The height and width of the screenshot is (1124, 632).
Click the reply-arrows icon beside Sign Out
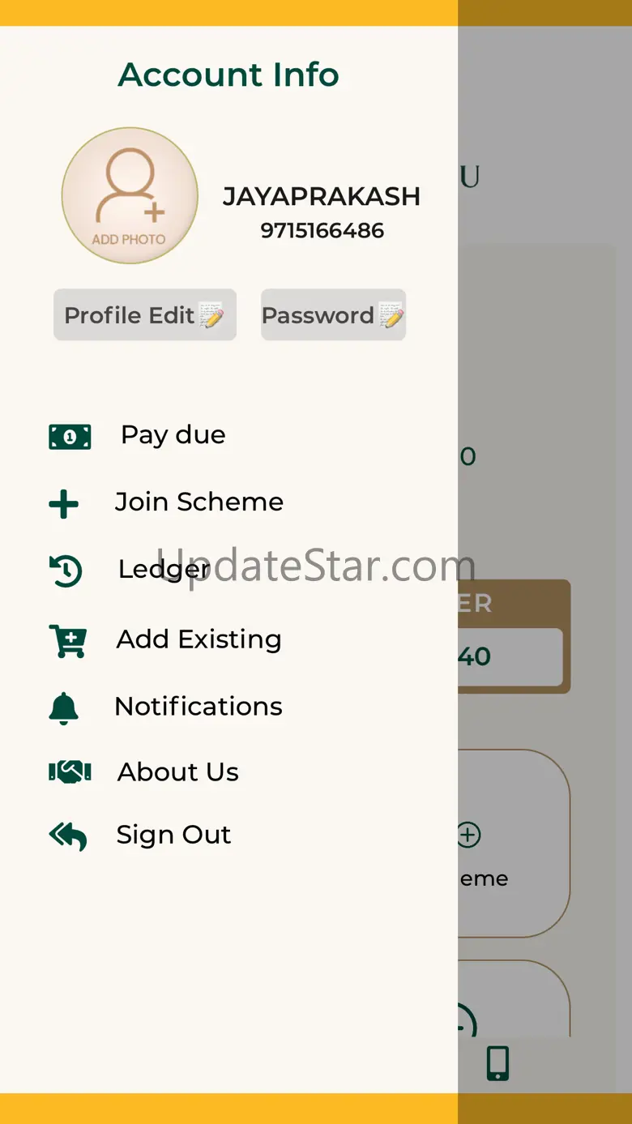tap(68, 836)
